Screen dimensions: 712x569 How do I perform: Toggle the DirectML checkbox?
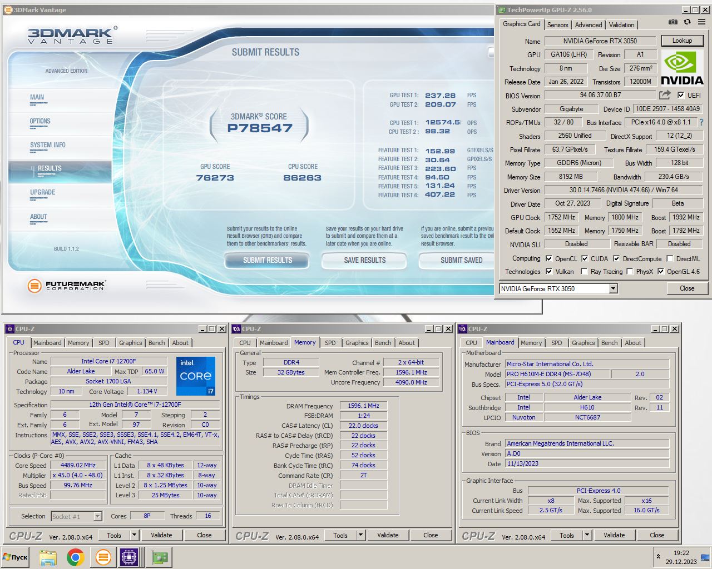[670, 258]
